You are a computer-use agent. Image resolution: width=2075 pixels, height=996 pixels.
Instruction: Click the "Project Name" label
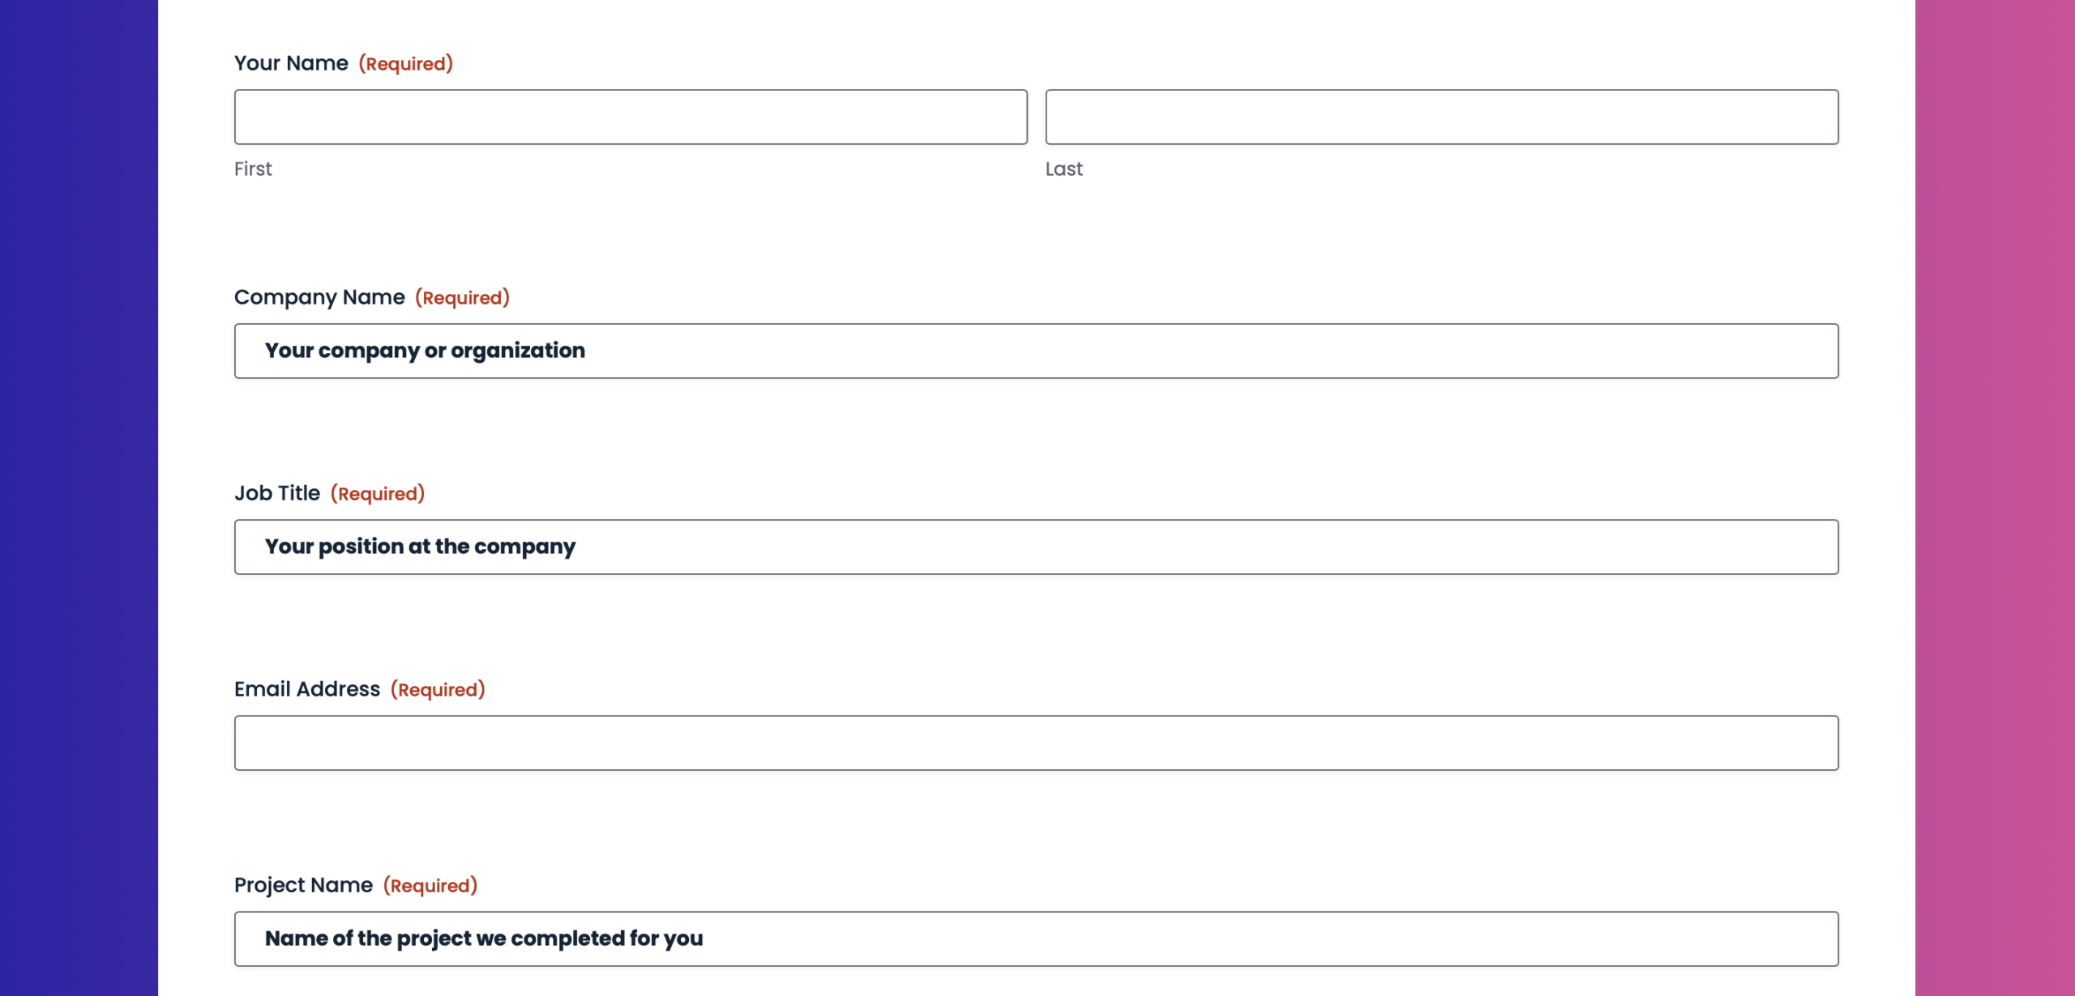303,885
